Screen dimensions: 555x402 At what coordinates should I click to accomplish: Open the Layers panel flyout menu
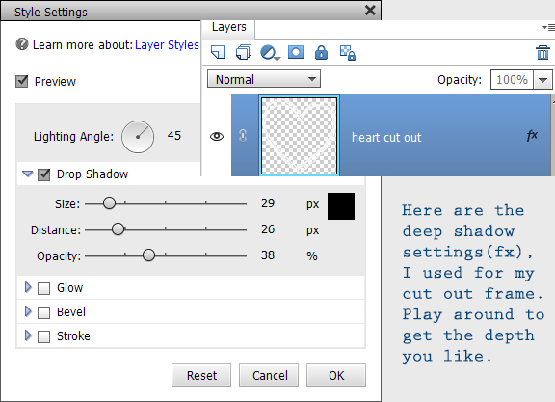click(x=548, y=27)
